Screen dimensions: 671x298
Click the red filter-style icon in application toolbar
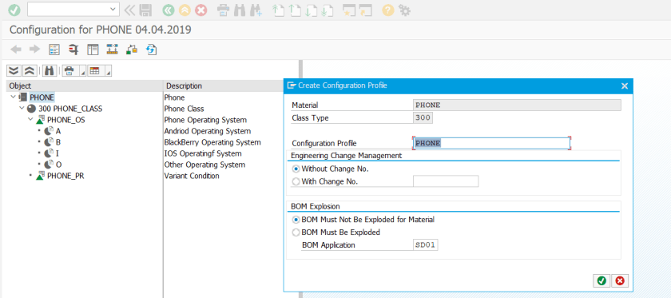tap(73, 50)
